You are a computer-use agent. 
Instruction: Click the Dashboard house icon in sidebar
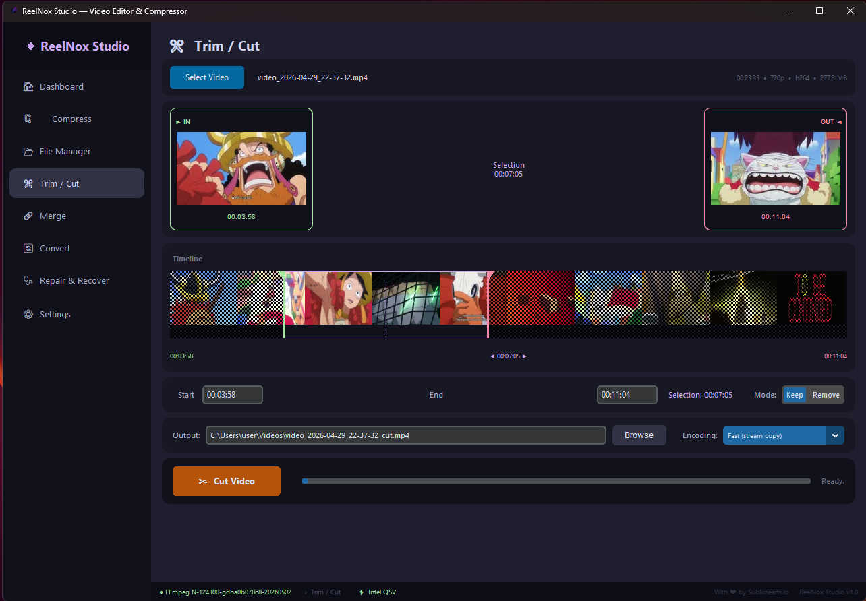(28, 86)
